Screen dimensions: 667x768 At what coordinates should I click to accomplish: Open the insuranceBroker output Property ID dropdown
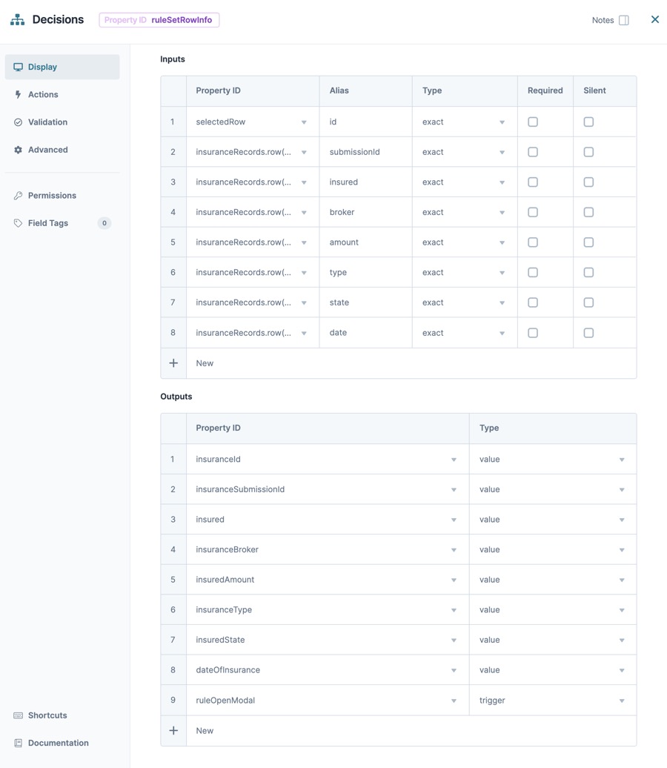click(x=328, y=549)
